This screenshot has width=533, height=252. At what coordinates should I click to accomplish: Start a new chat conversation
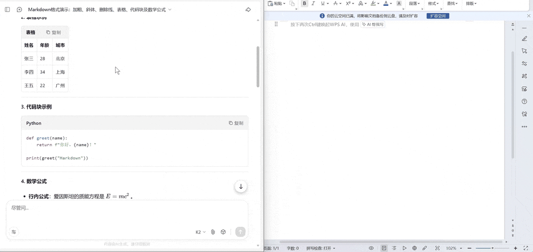click(19, 9)
